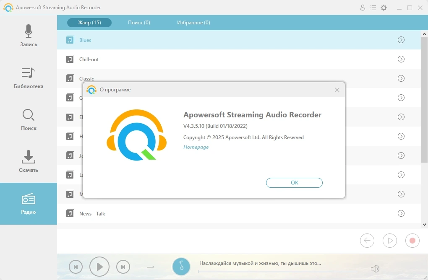
Task: Open the Скачать download section
Action: [x=29, y=162]
